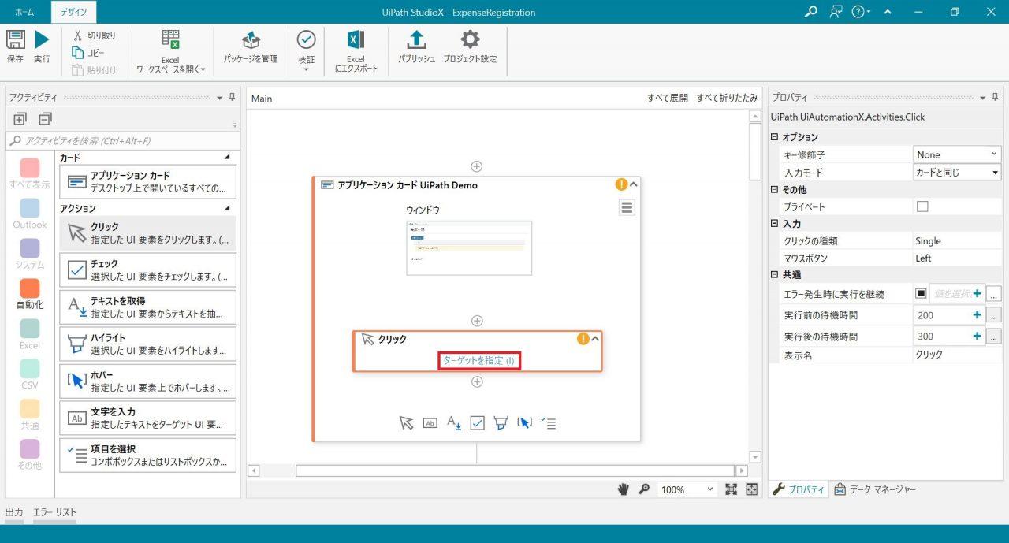Open the search icon in title bar

pyautogui.click(x=810, y=12)
